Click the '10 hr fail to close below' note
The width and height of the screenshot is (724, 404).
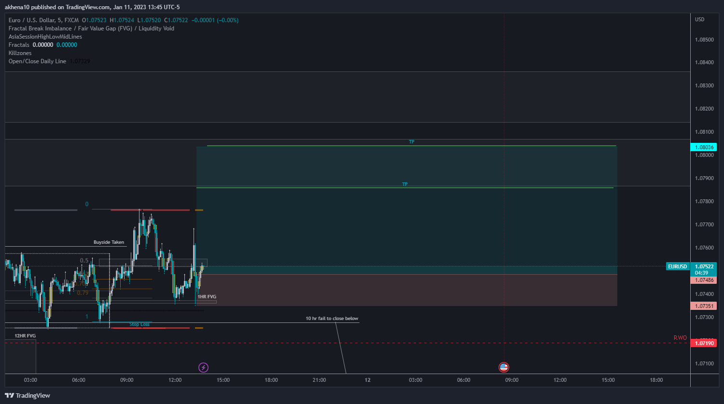332,319
